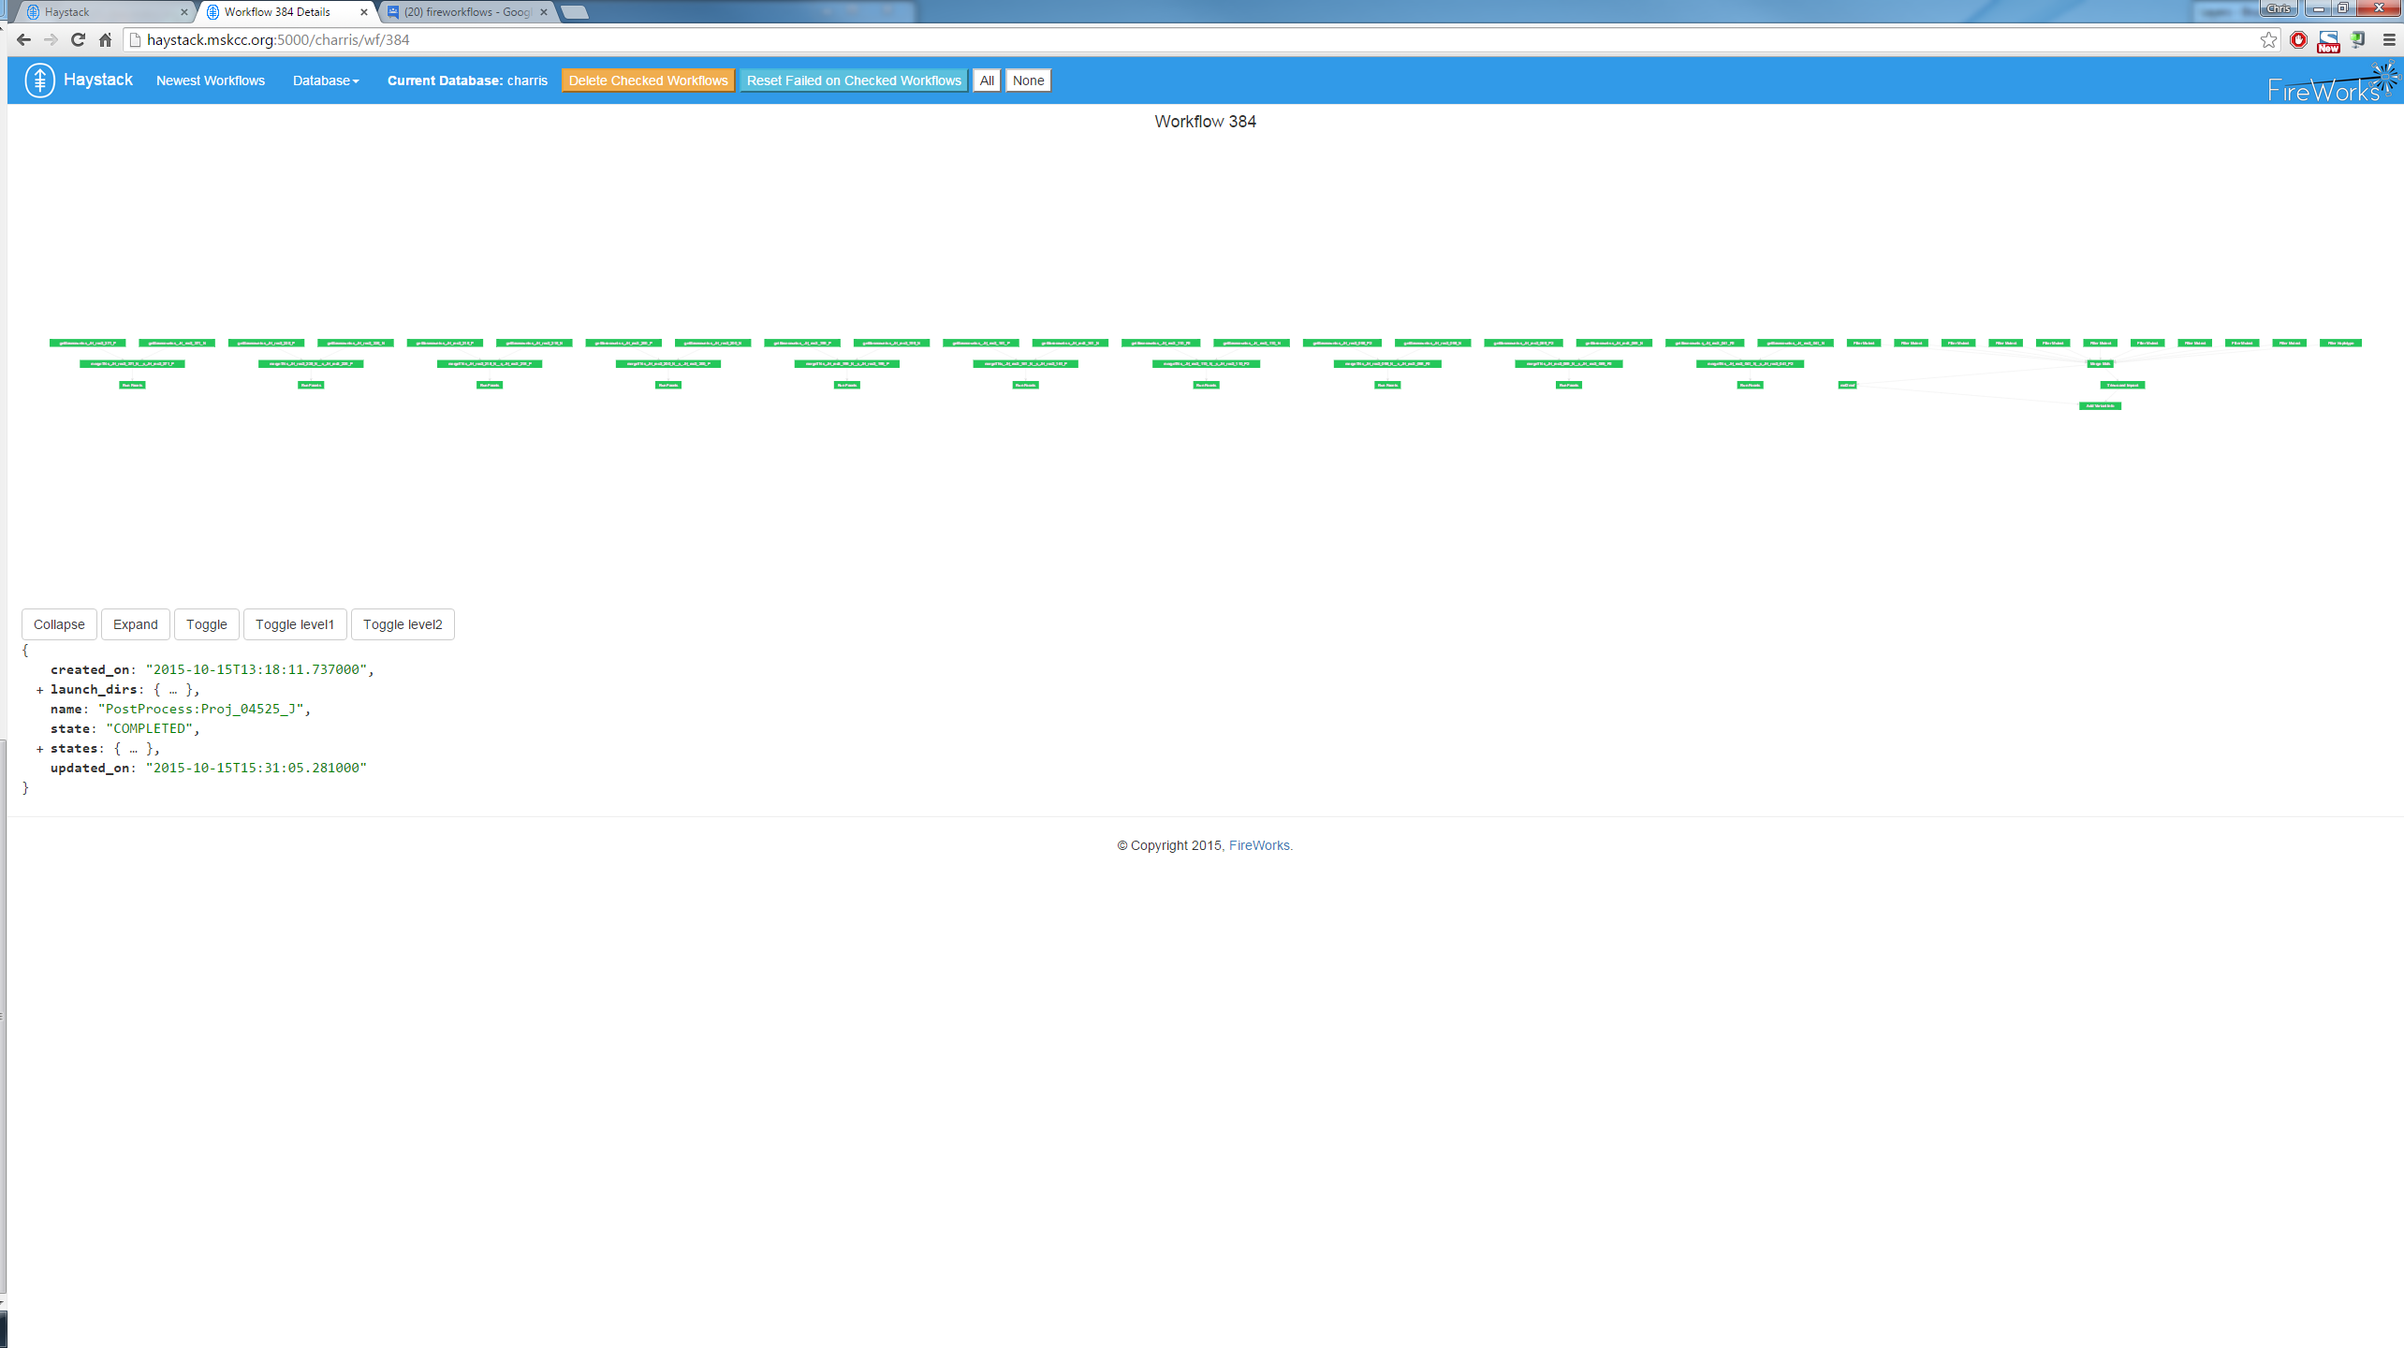Click the FireWorks logo icon
This screenshot has width=2404, height=1348.
coord(2381,80)
